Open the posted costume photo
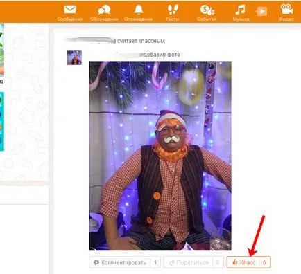This screenshot has height=274, width=301. [160, 156]
